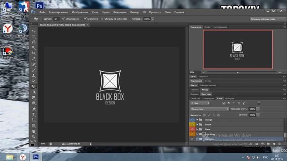287x161 pixels.
Task: Select the Healing Brush tool
Action: pos(34,64)
